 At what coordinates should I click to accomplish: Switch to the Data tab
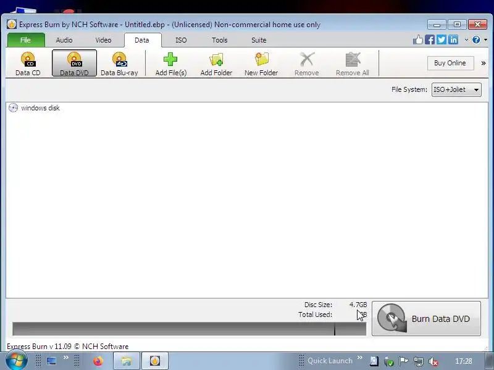pyautogui.click(x=142, y=40)
